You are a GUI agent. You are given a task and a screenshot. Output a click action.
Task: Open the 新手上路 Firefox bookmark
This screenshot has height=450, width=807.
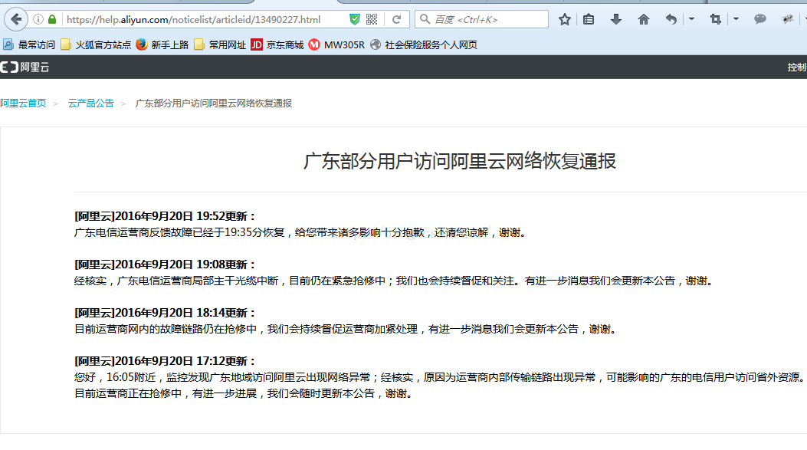(162, 44)
